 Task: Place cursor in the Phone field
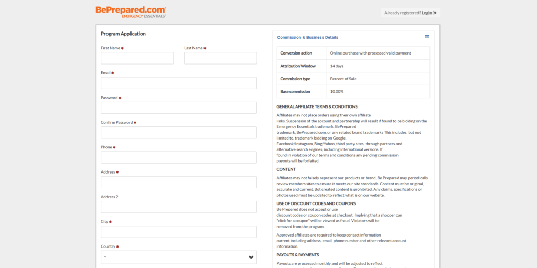(x=178, y=157)
